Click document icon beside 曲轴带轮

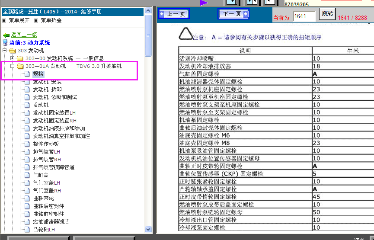point(27,198)
